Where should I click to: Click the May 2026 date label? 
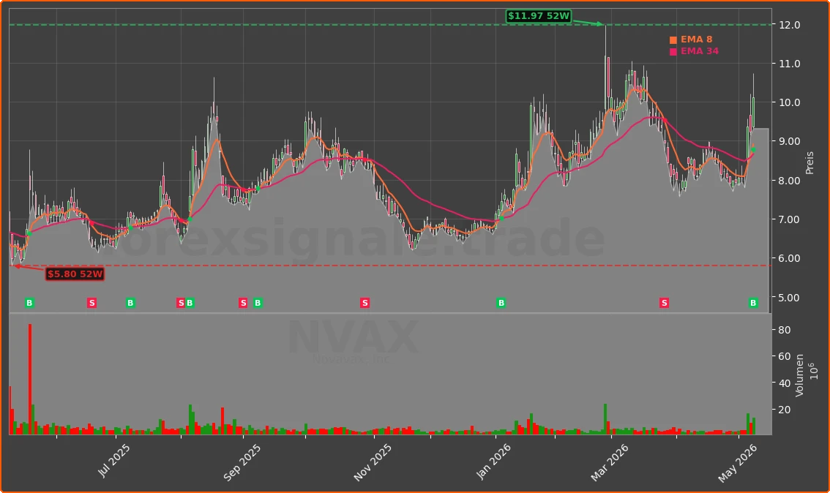[737, 463]
